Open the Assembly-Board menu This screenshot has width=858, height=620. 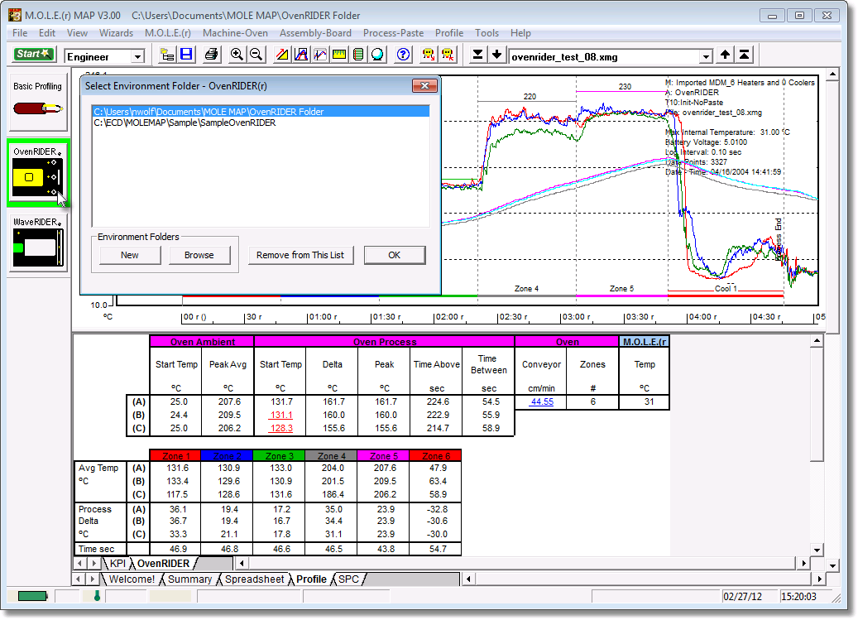[315, 33]
